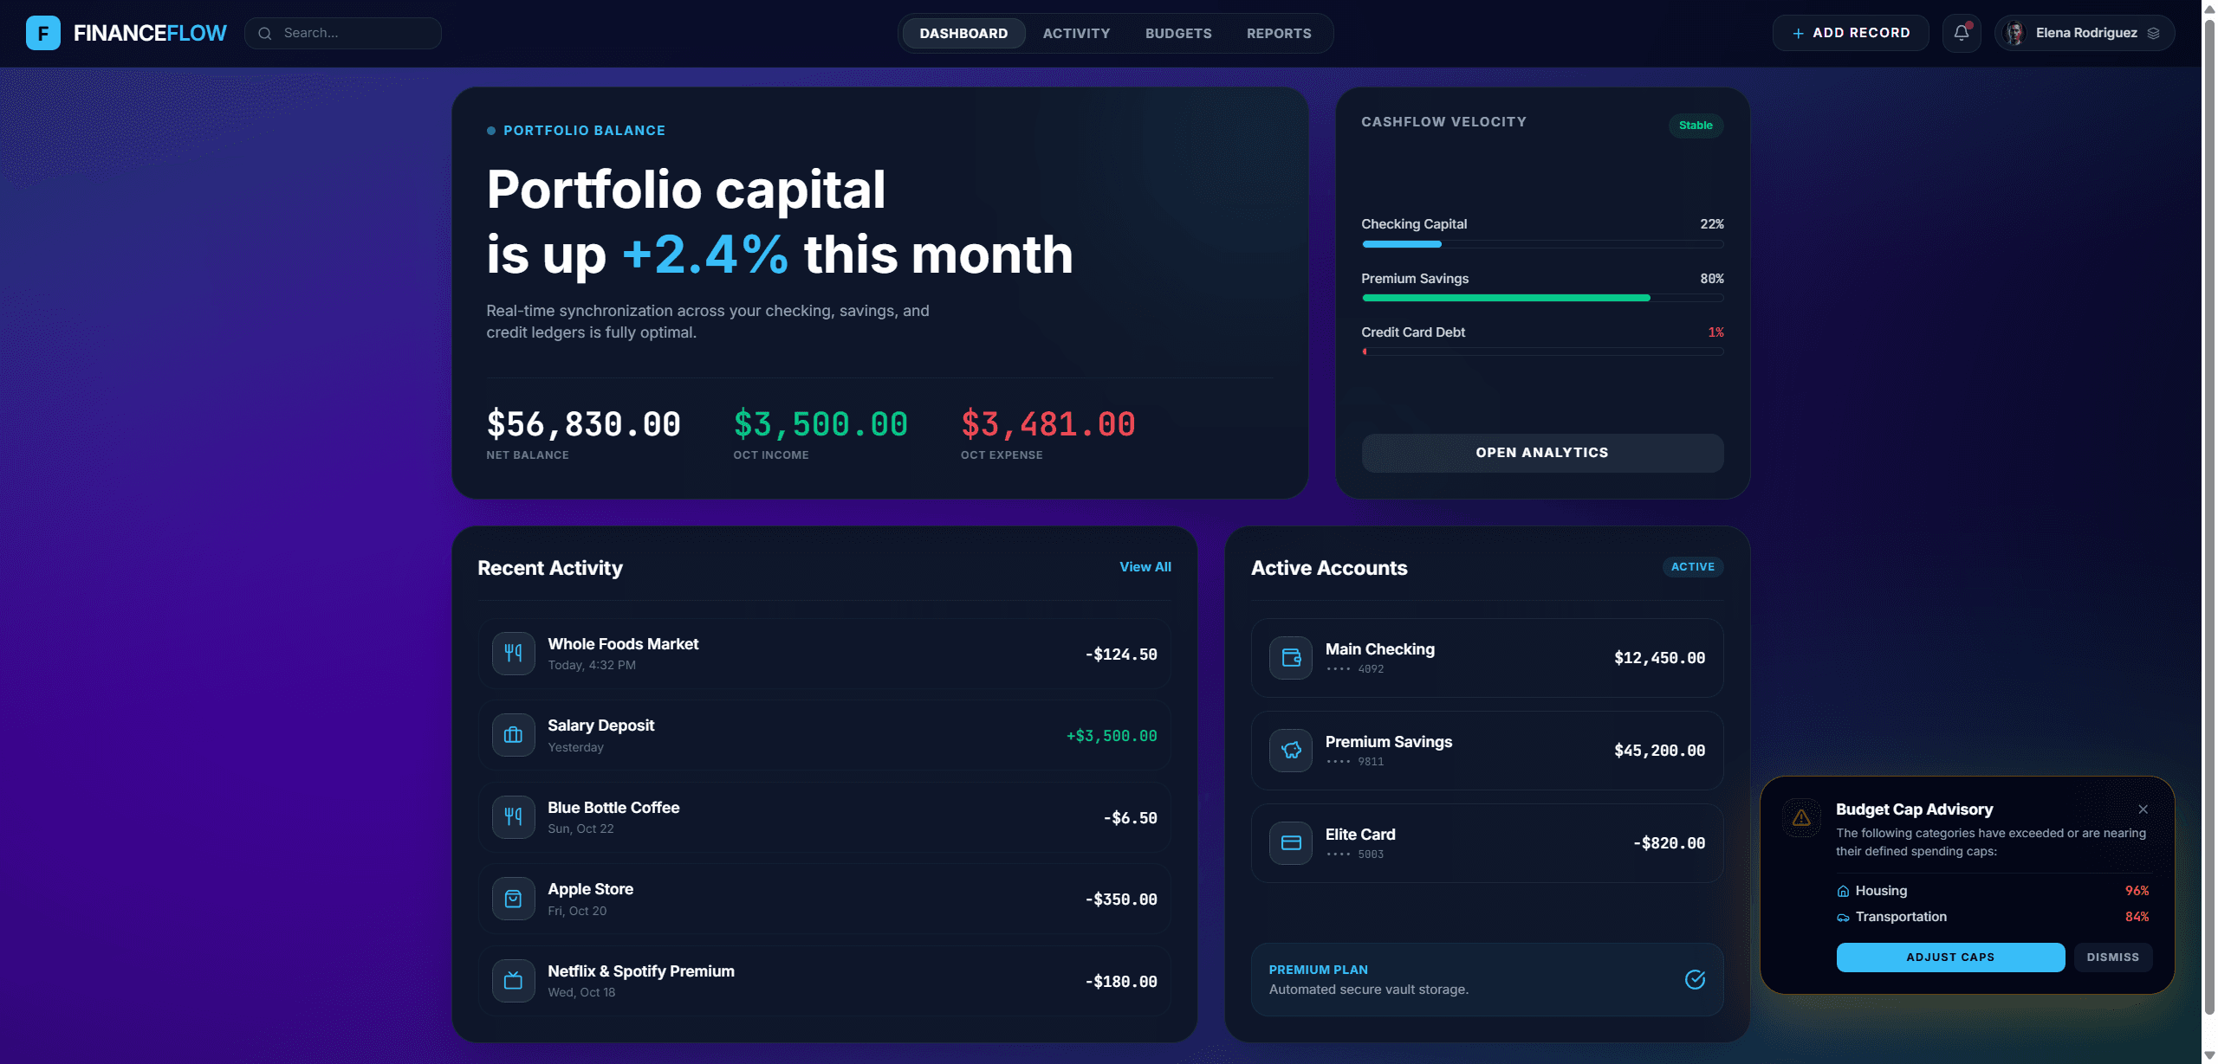Click the plus icon in Add Record
The width and height of the screenshot is (2218, 1064).
click(x=1798, y=33)
